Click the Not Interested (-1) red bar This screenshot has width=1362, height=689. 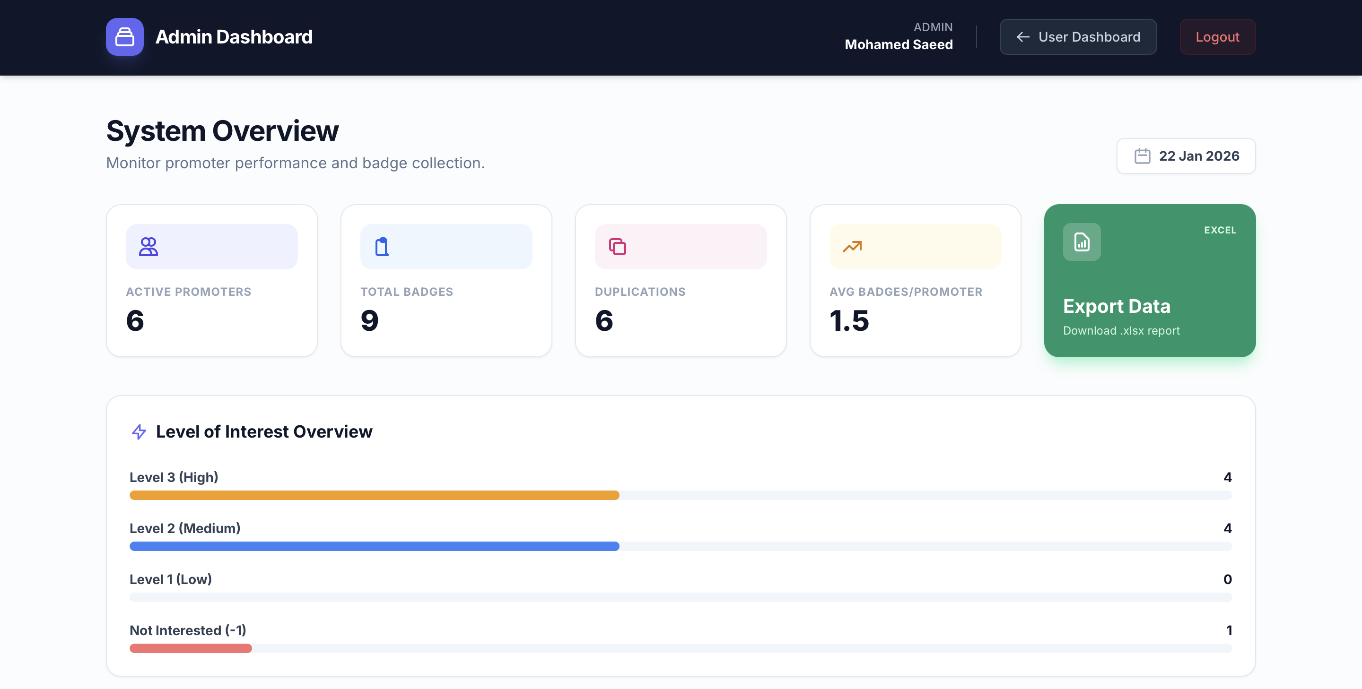coord(190,648)
